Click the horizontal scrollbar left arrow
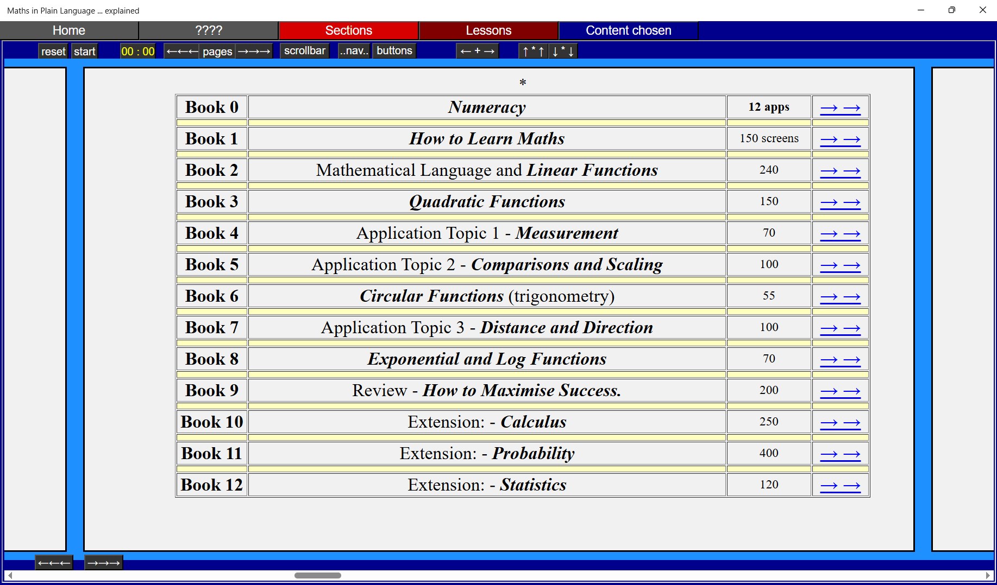 tap(10, 575)
